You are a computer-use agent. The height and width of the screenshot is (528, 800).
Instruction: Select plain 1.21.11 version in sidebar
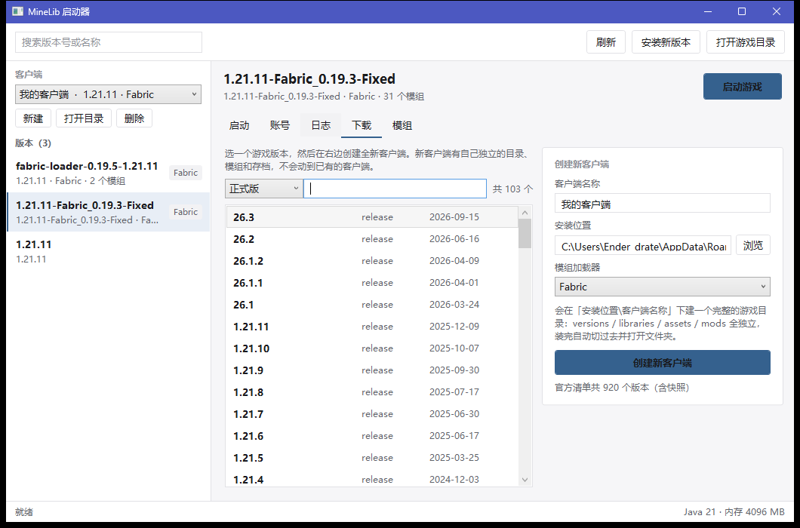point(108,251)
